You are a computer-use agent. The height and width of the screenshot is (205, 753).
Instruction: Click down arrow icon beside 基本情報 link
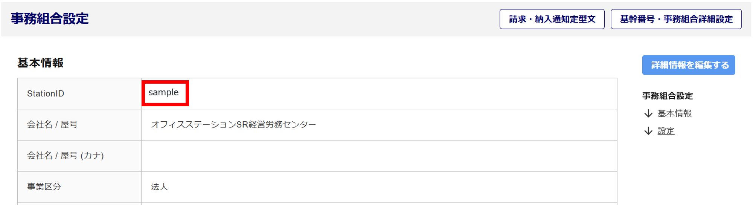click(648, 113)
